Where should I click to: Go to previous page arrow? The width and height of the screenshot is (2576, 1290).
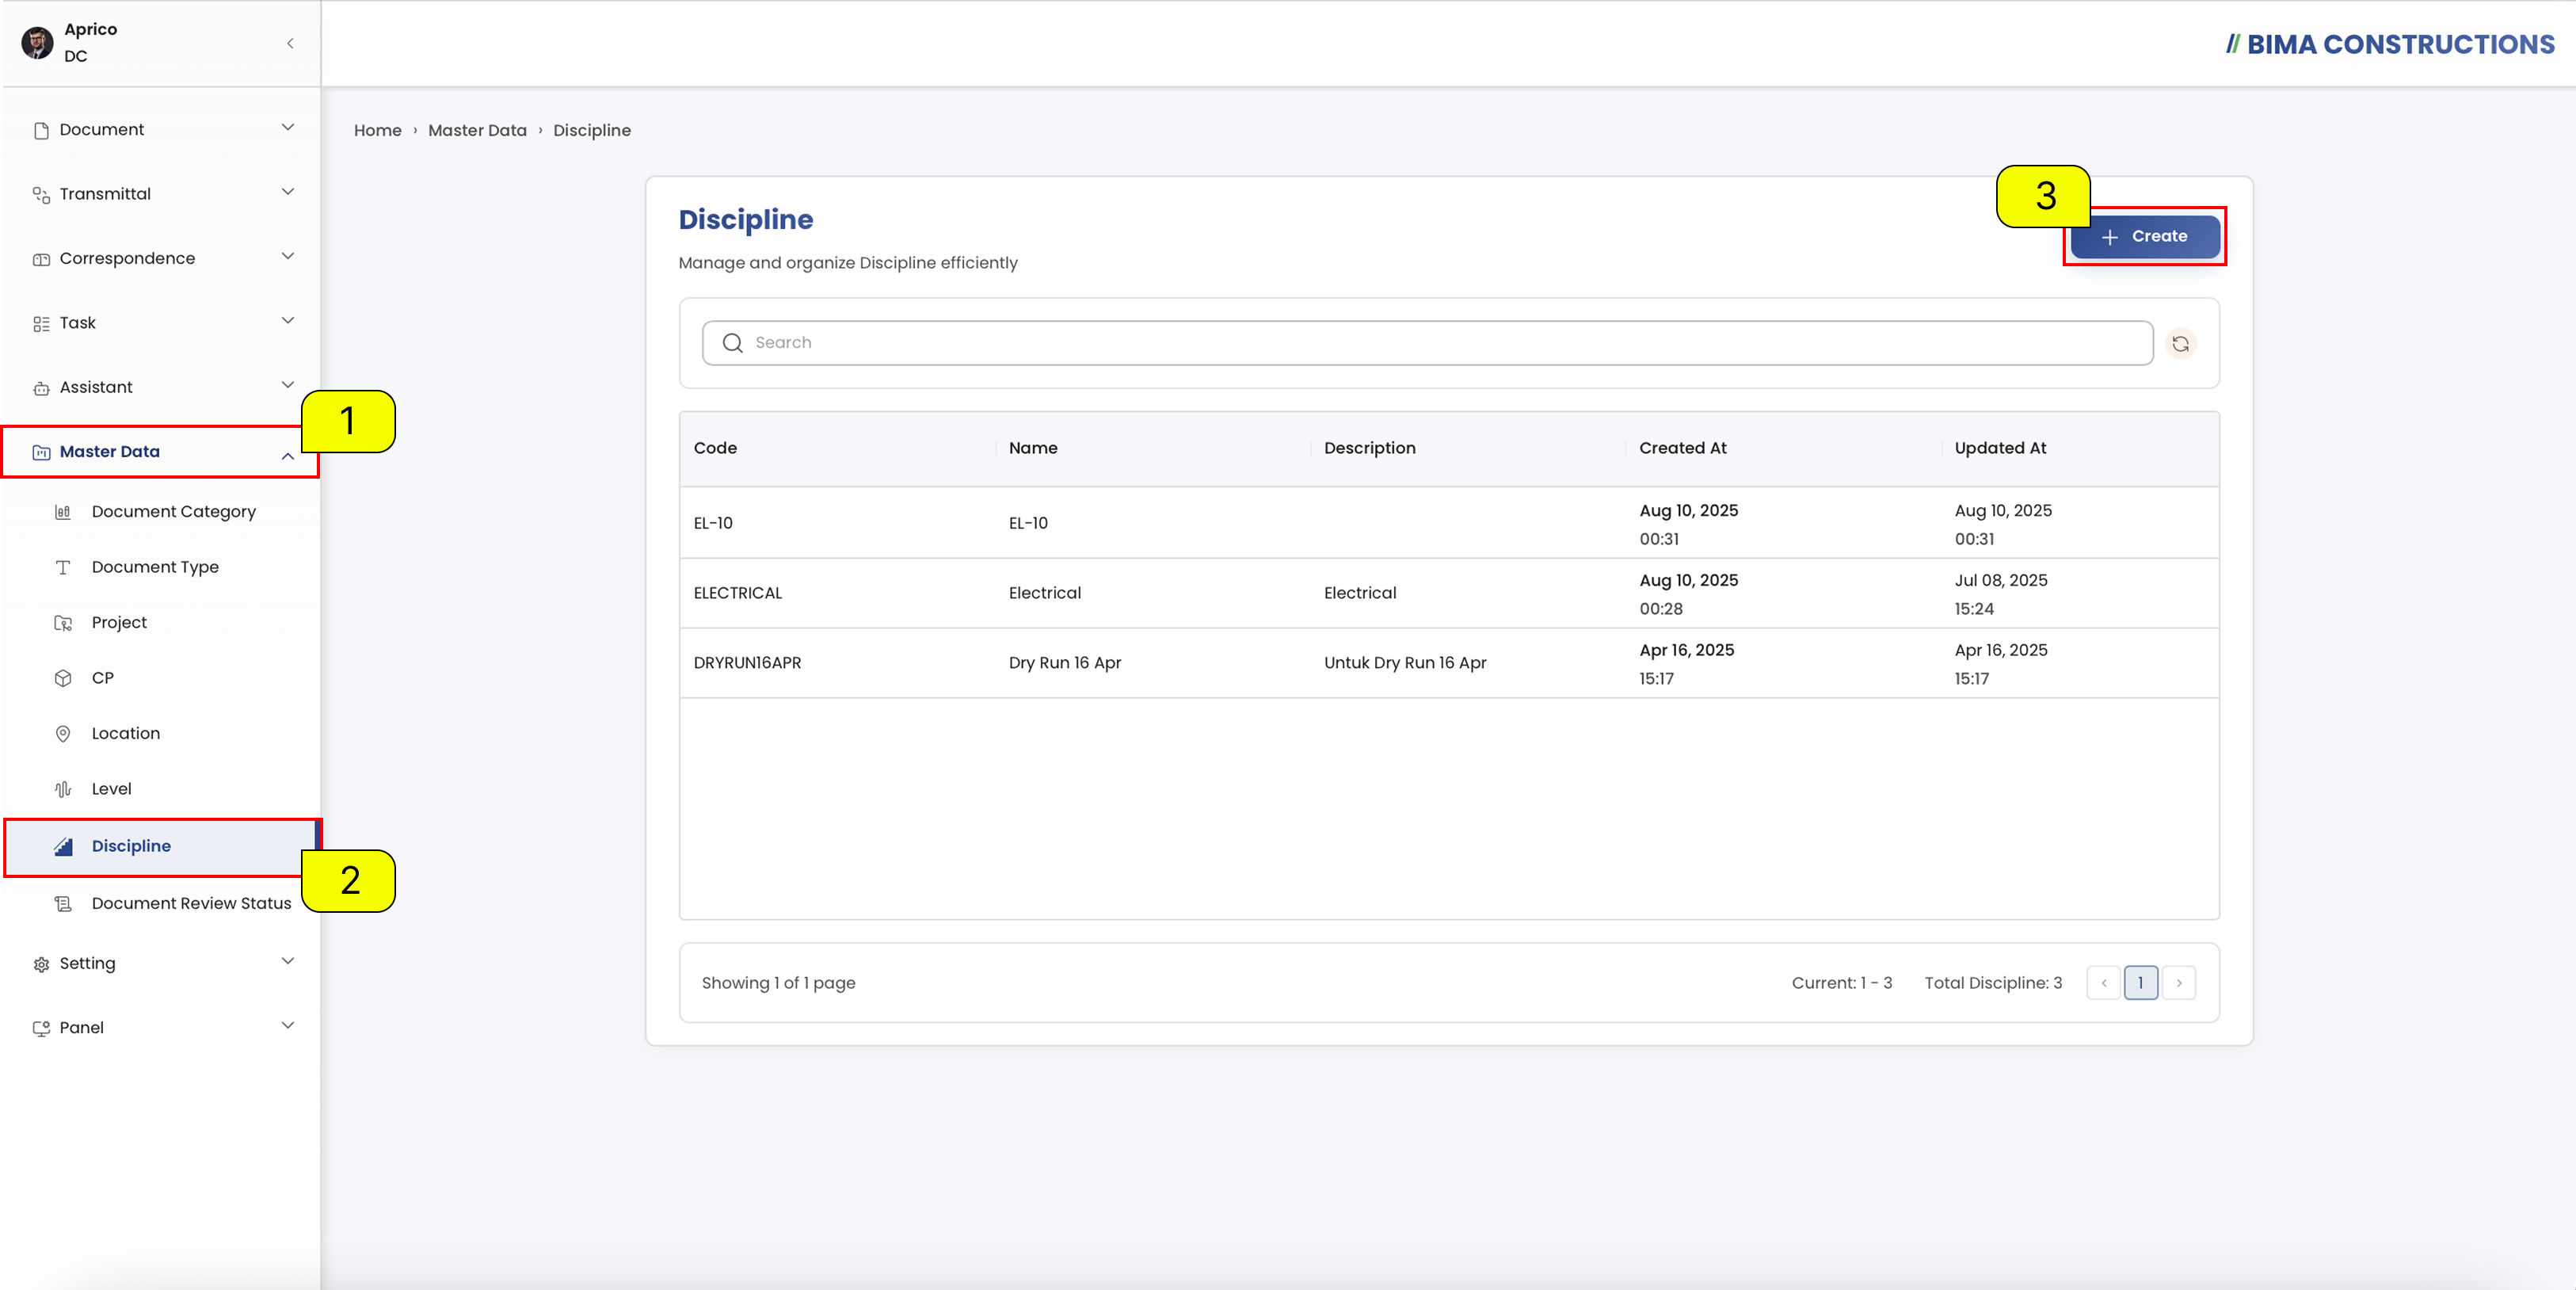pyautogui.click(x=2104, y=984)
